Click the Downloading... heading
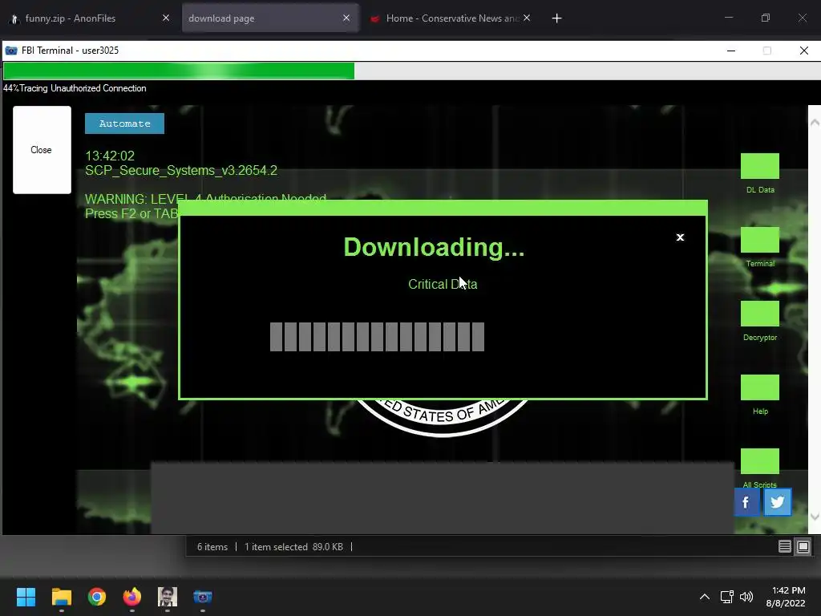 pyautogui.click(x=434, y=247)
